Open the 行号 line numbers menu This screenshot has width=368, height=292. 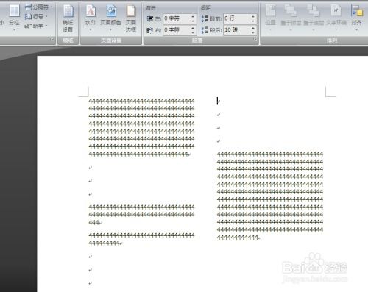tap(36, 16)
